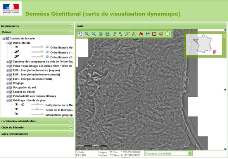This screenshot has width=228, height=159.
Task: Select Sentier du littoral layer label
Action: click(24, 92)
